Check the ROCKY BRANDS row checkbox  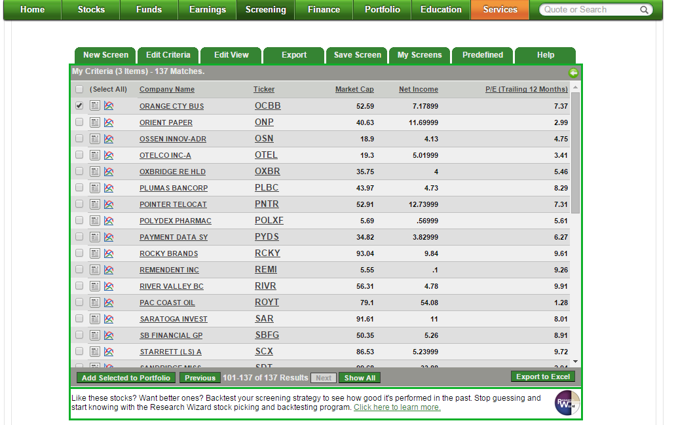[79, 253]
